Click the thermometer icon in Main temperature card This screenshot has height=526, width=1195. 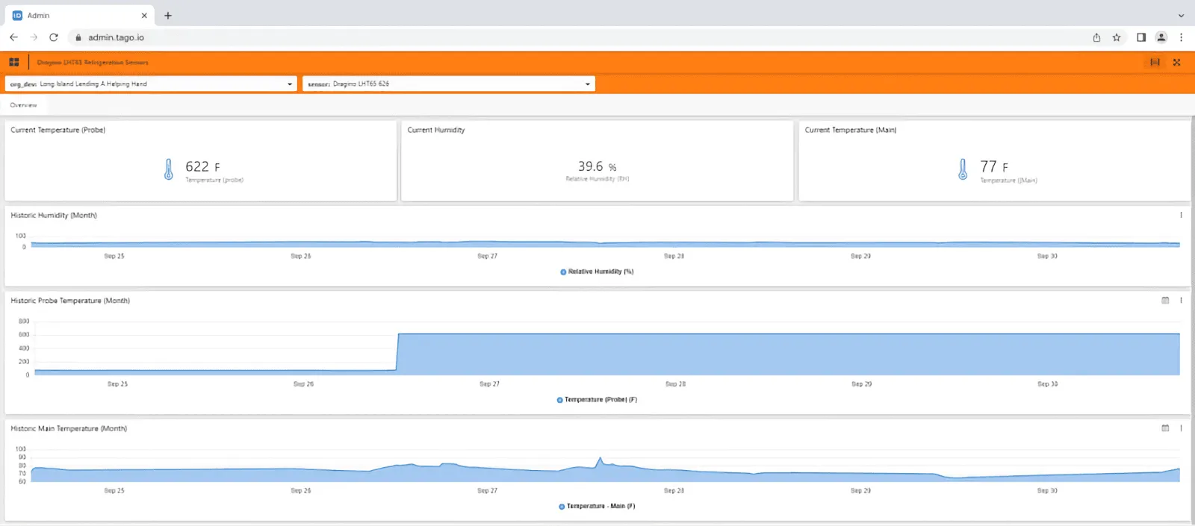963,169
